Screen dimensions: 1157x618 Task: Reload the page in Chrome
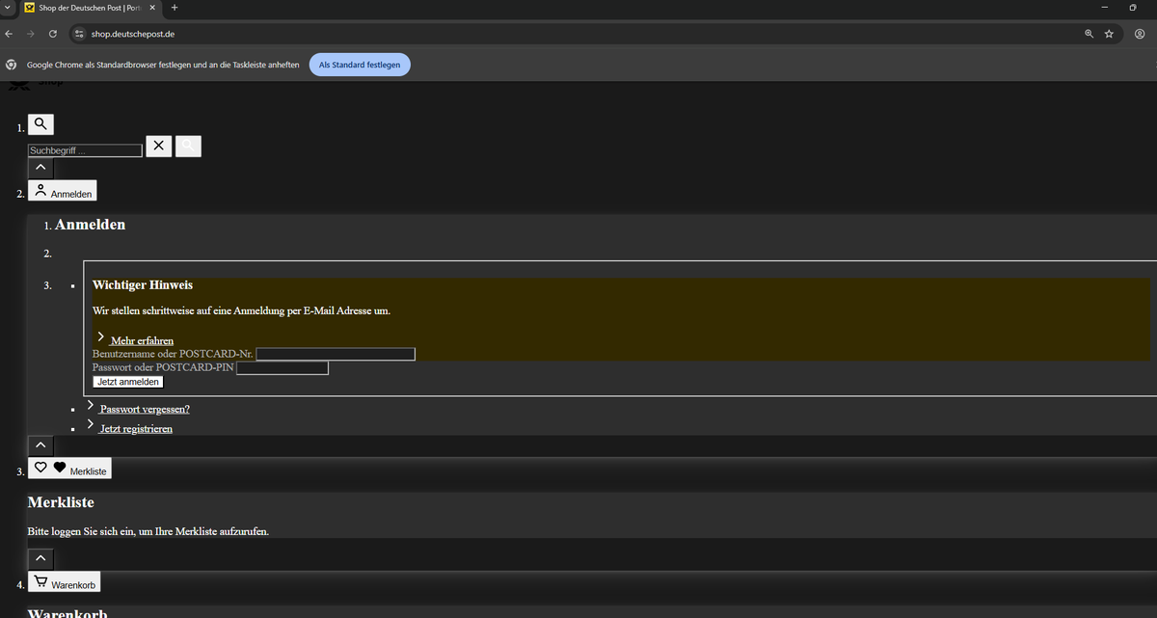52,34
